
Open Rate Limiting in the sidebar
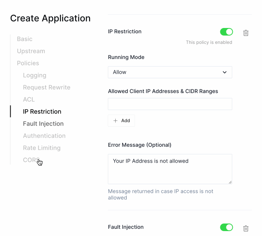click(42, 148)
